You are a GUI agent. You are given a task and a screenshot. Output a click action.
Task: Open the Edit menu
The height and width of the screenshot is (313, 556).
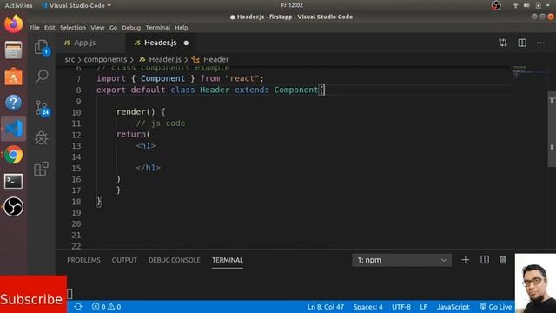pyautogui.click(x=50, y=28)
